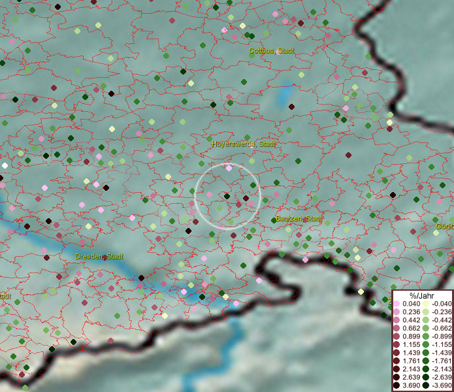Click the '%/Jahr' legend title
Image resolution: width=454 pixels, height=392 pixels.
pos(421,295)
